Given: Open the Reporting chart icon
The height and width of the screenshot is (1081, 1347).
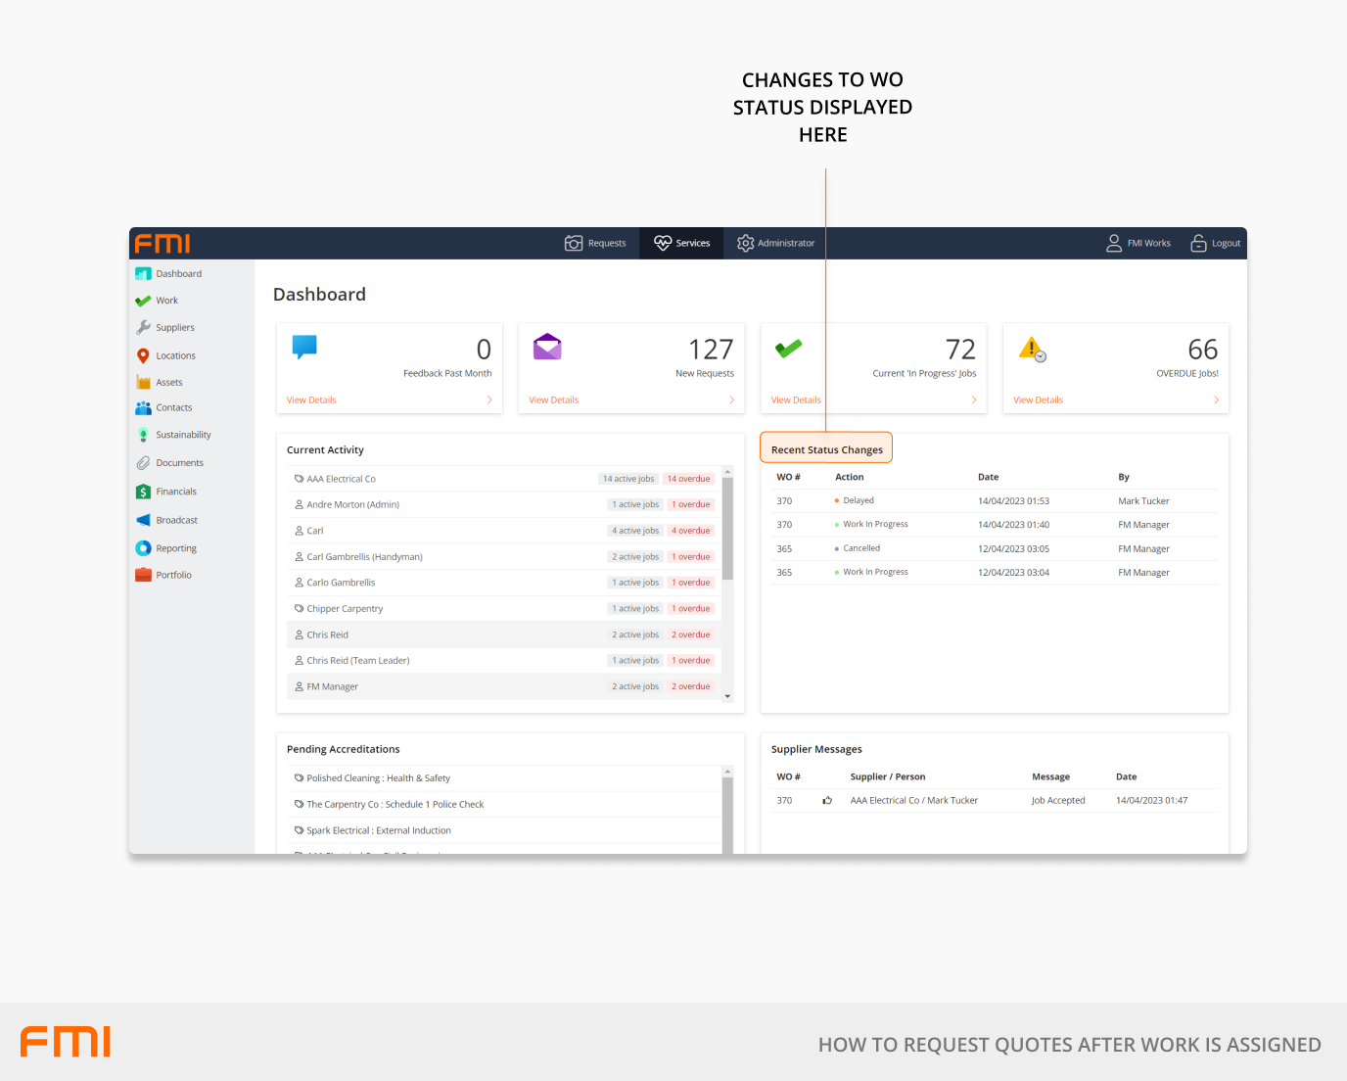Looking at the screenshot, I should (143, 548).
